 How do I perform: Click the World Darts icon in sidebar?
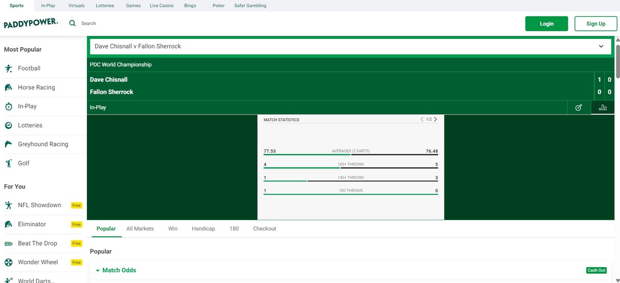(9, 280)
